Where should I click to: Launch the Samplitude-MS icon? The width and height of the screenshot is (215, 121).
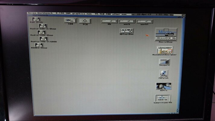point(163,98)
